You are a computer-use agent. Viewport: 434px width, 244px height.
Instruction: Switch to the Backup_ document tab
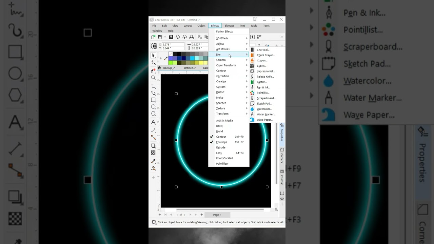[169, 68]
